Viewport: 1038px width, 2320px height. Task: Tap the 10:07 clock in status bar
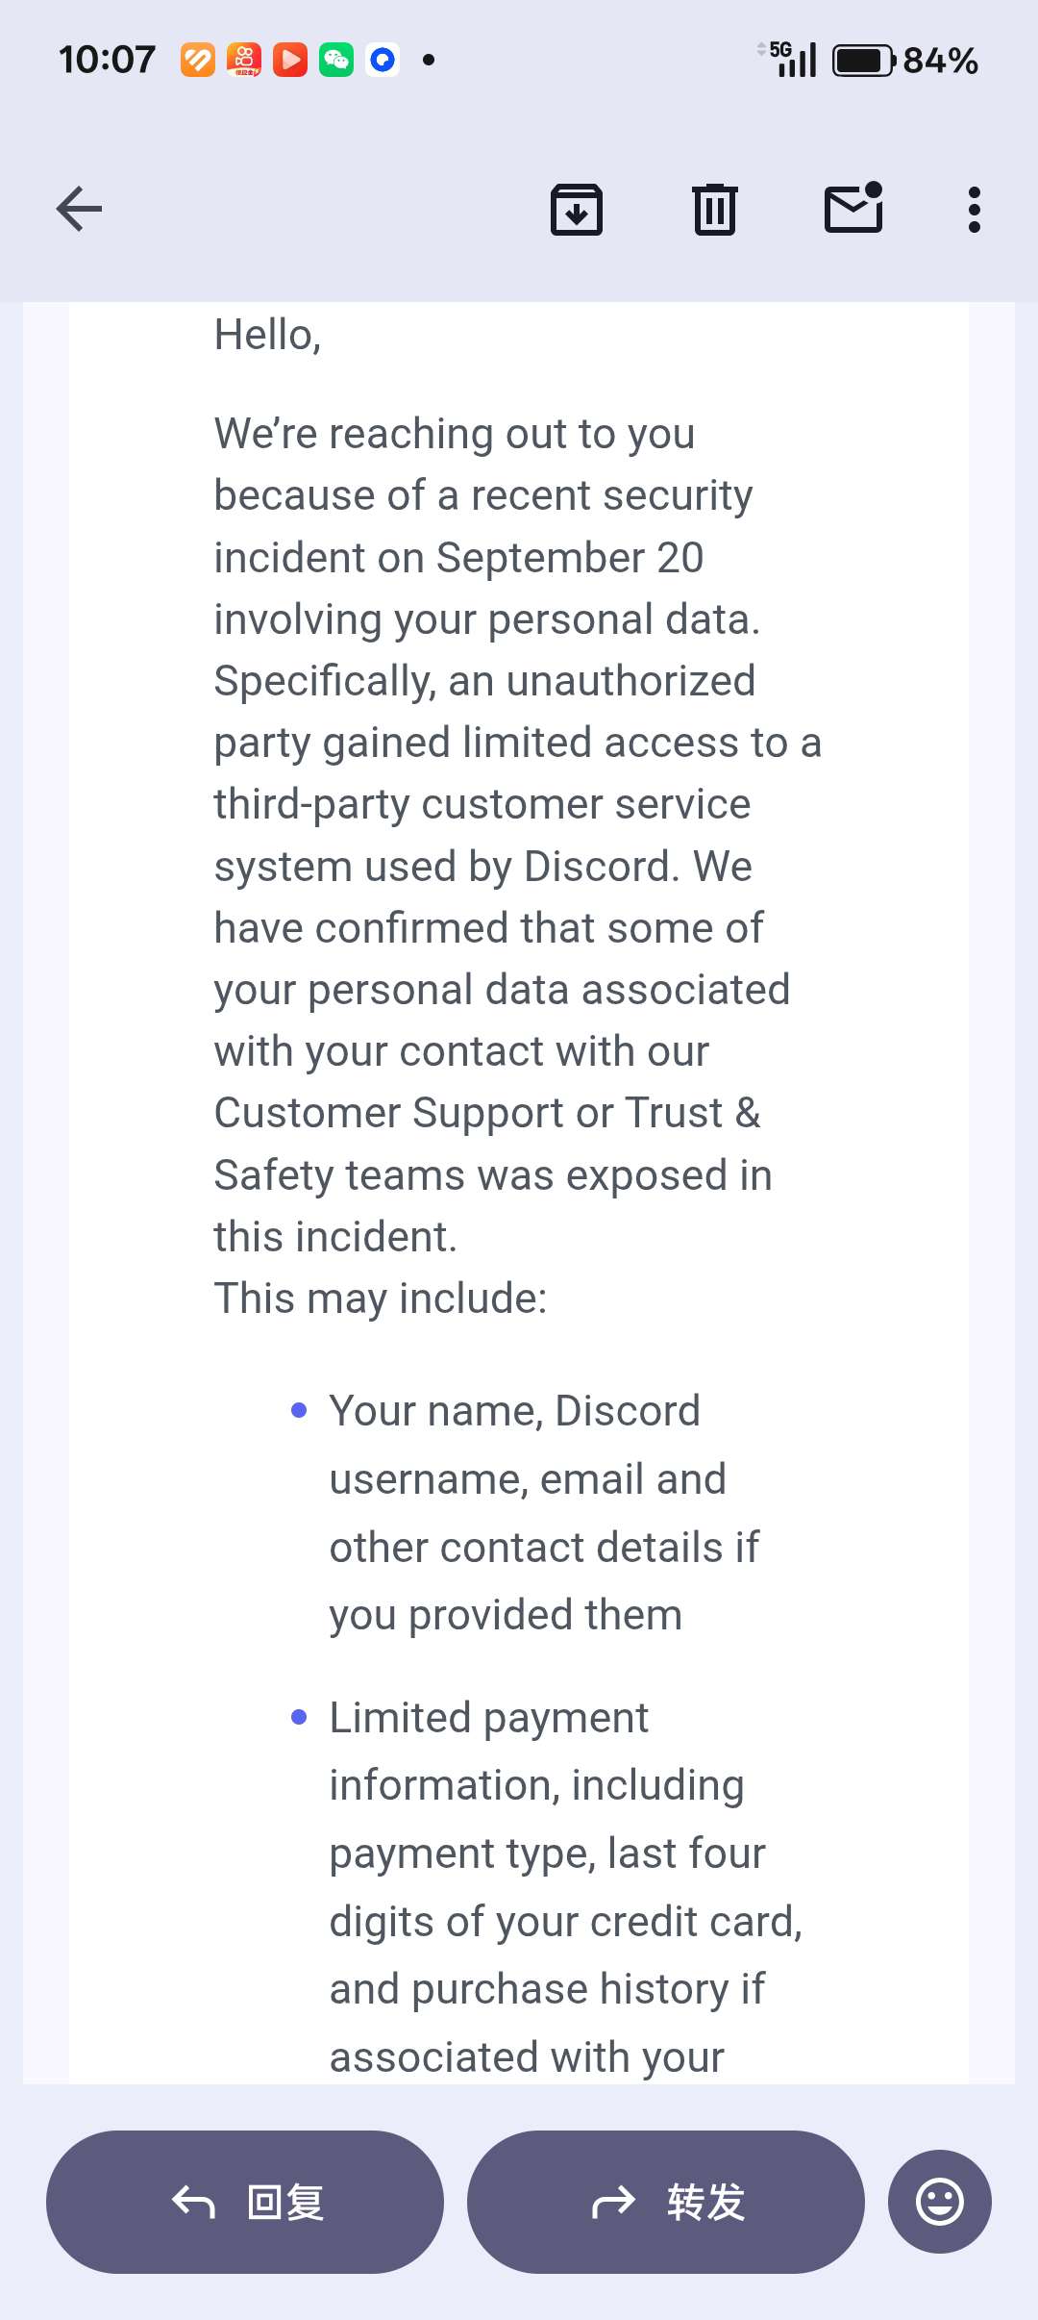click(107, 60)
